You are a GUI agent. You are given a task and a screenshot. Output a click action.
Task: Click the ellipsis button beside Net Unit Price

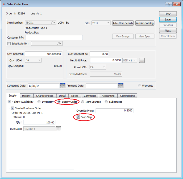tap(142, 61)
